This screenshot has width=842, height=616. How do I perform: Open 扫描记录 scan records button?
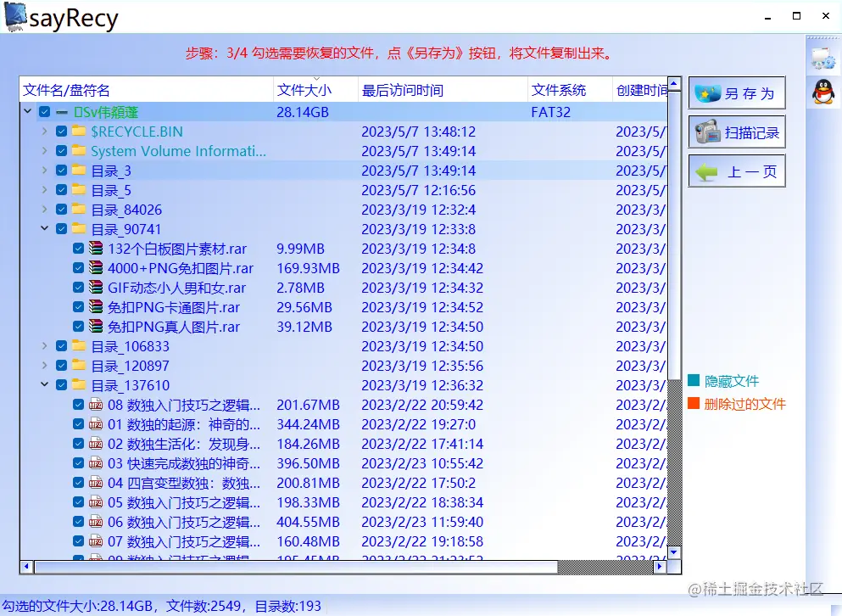[x=737, y=132]
